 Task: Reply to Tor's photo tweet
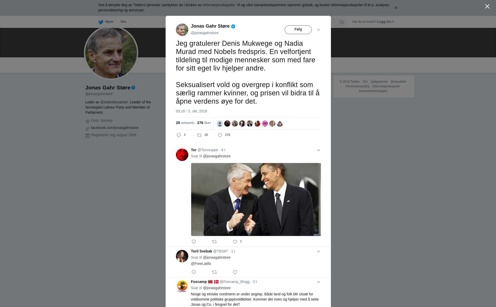[194, 242]
